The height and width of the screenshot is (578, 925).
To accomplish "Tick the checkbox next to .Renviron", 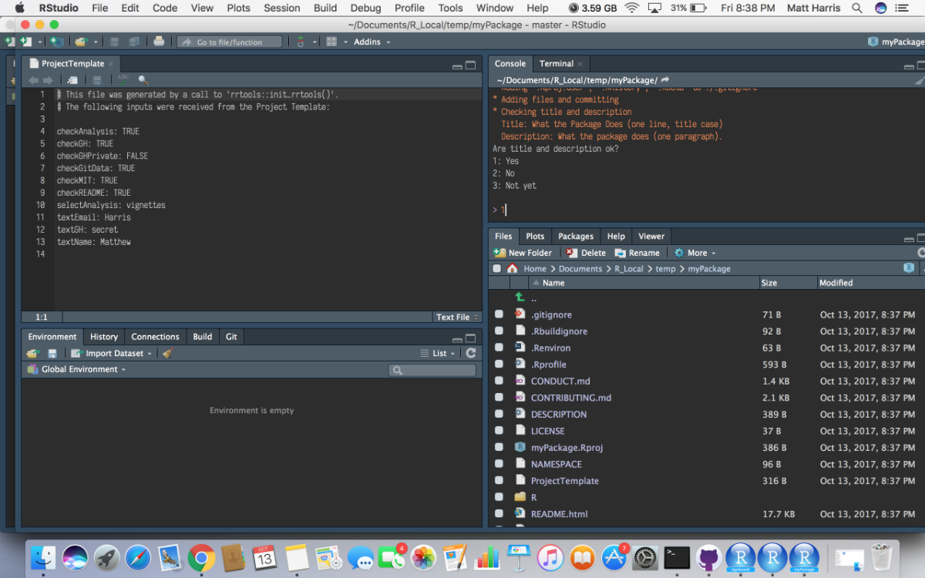I will pos(499,348).
